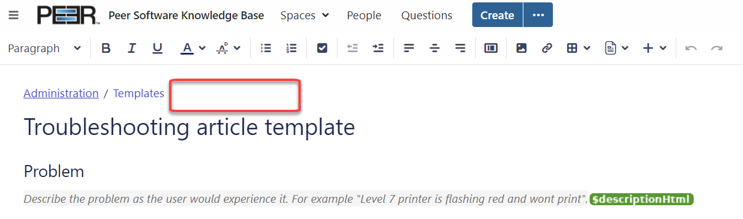Insert a link
743x219 pixels.
point(547,48)
